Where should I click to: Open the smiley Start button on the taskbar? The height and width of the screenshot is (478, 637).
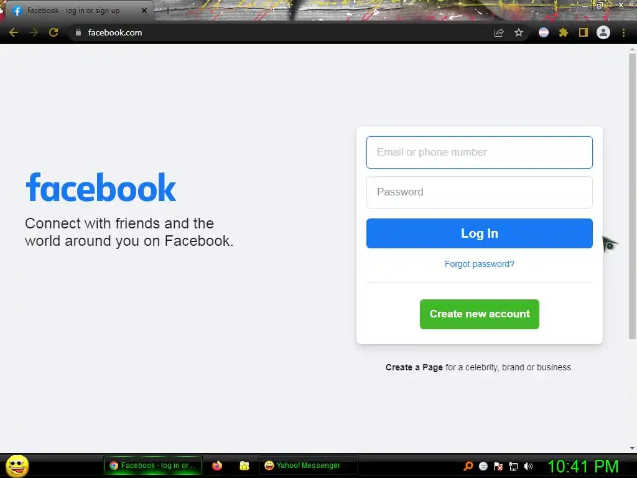tap(17, 466)
